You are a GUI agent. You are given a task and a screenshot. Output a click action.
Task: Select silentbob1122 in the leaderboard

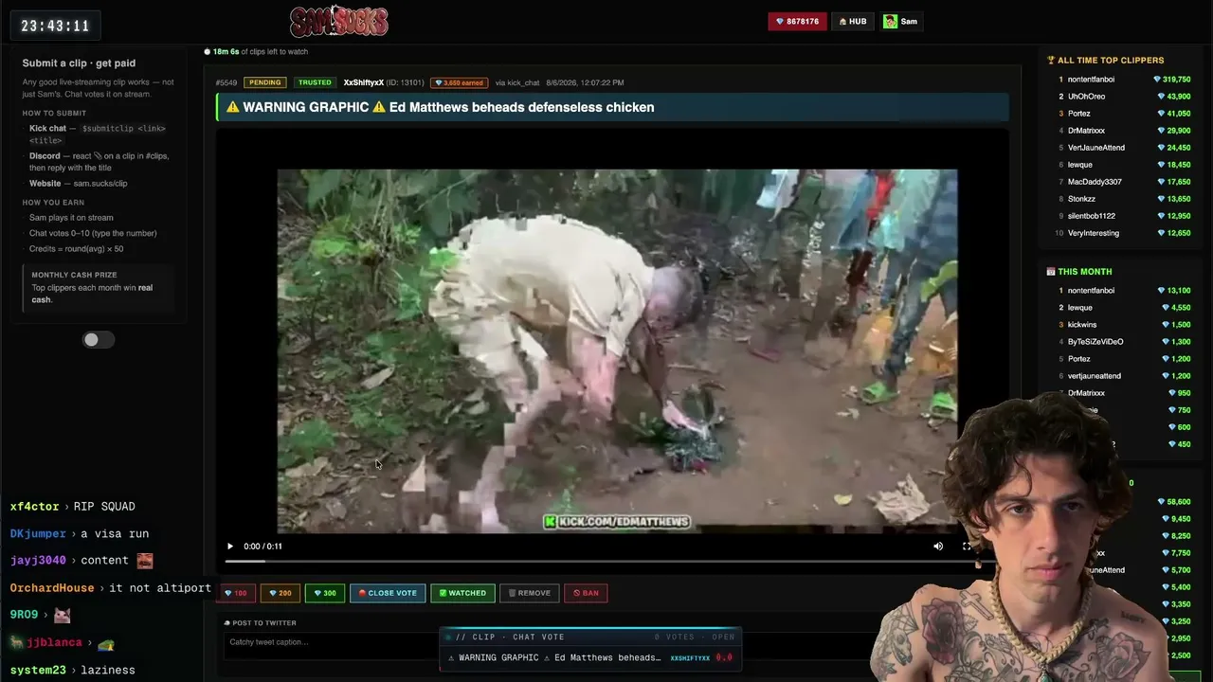pos(1091,216)
